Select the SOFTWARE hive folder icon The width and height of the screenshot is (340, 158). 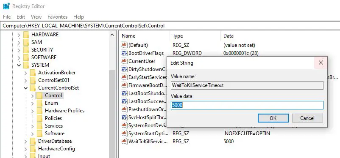click(x=26, y=57)
